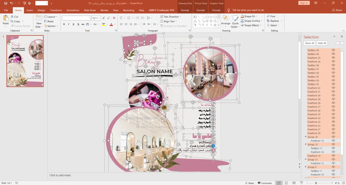Screen dimensions: 346x185
Task: Switch to Slide Sorter view in status bar
Action: click(x=286, y=183)
